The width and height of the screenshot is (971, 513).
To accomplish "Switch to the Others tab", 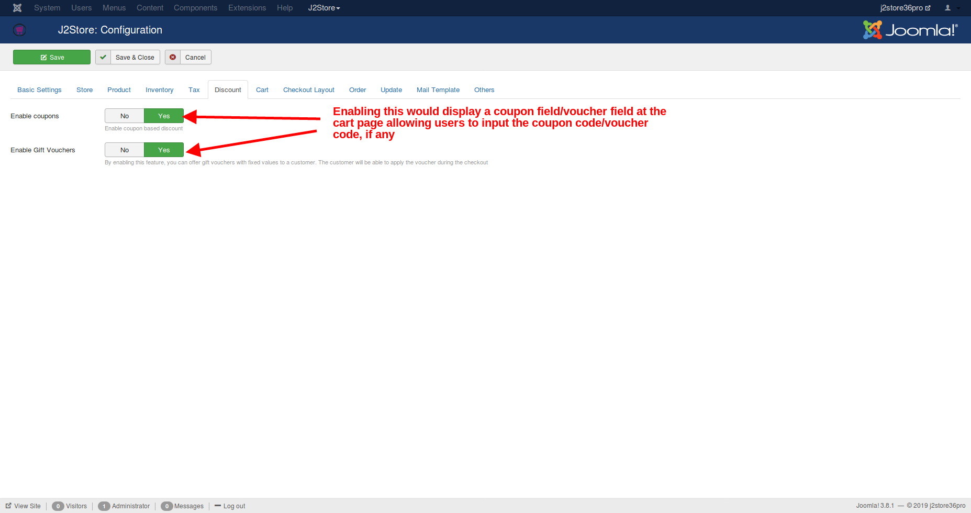I will (x=484, y=90).
